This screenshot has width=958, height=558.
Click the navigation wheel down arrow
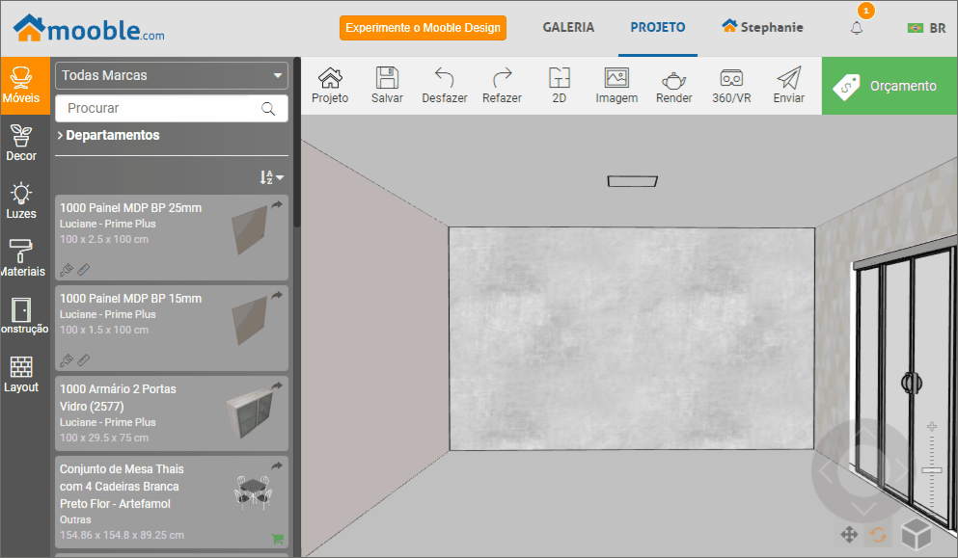pos(864,509)
